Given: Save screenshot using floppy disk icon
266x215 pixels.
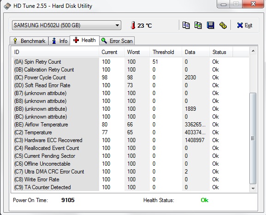Looking at the screenshot, I should coord(210,25).
